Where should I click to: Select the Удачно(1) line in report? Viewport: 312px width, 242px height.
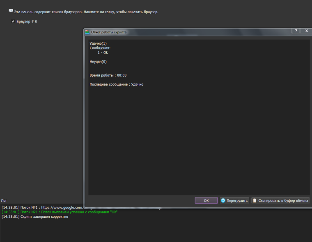point(98,43)
